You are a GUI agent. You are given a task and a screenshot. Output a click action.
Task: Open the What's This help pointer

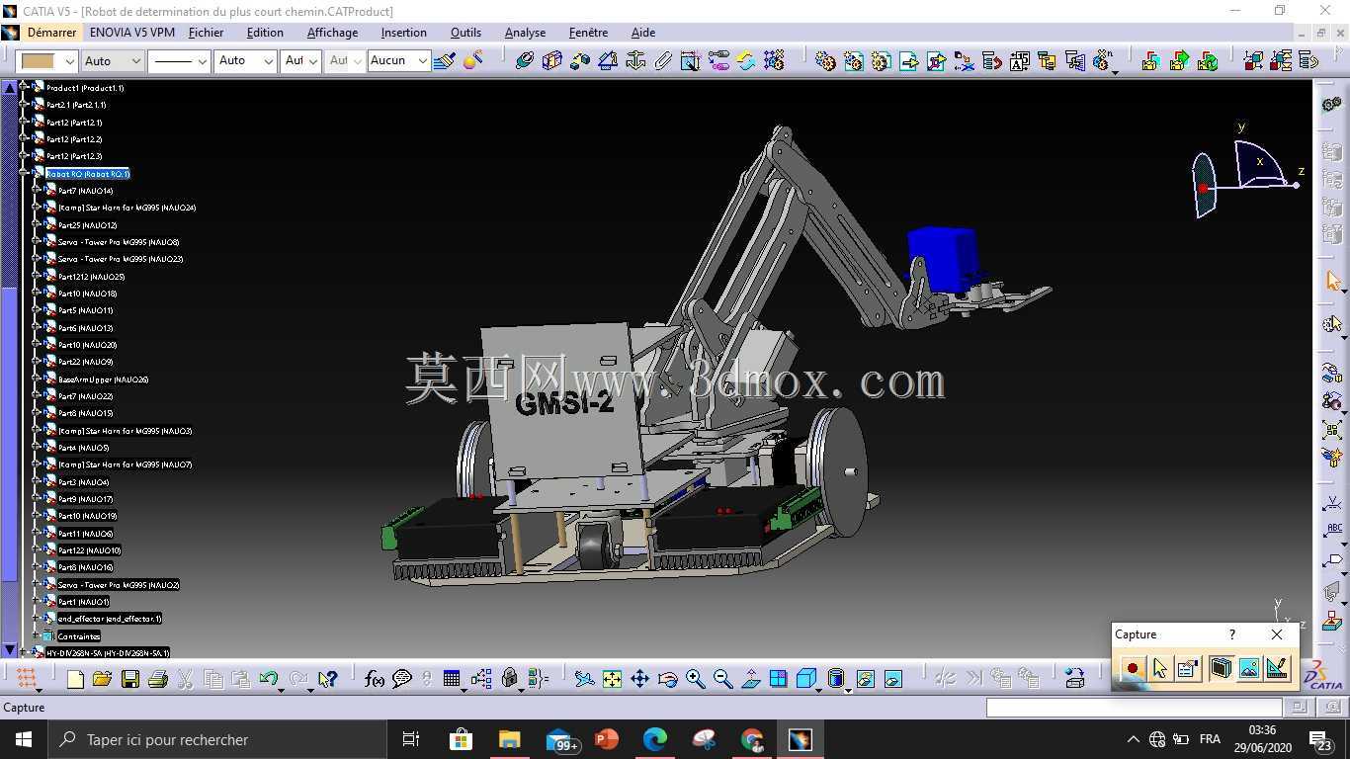328,679
